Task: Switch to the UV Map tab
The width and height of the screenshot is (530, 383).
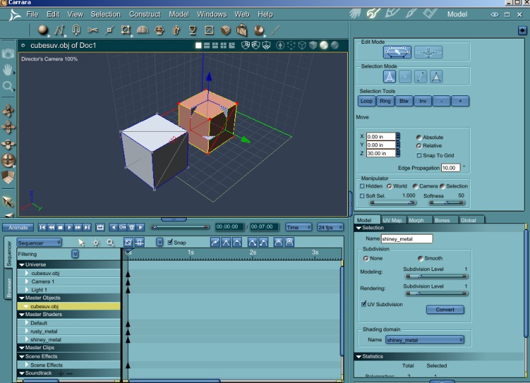Action: click(x=392, y=220)
